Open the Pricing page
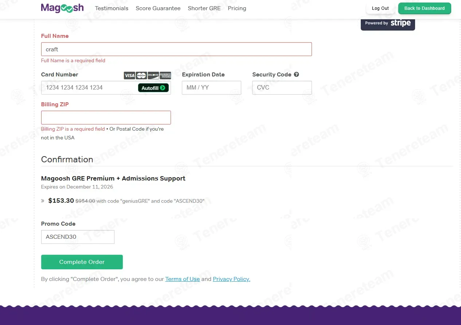Viewport: 461px width, 325px height. [x=237, y=8]
